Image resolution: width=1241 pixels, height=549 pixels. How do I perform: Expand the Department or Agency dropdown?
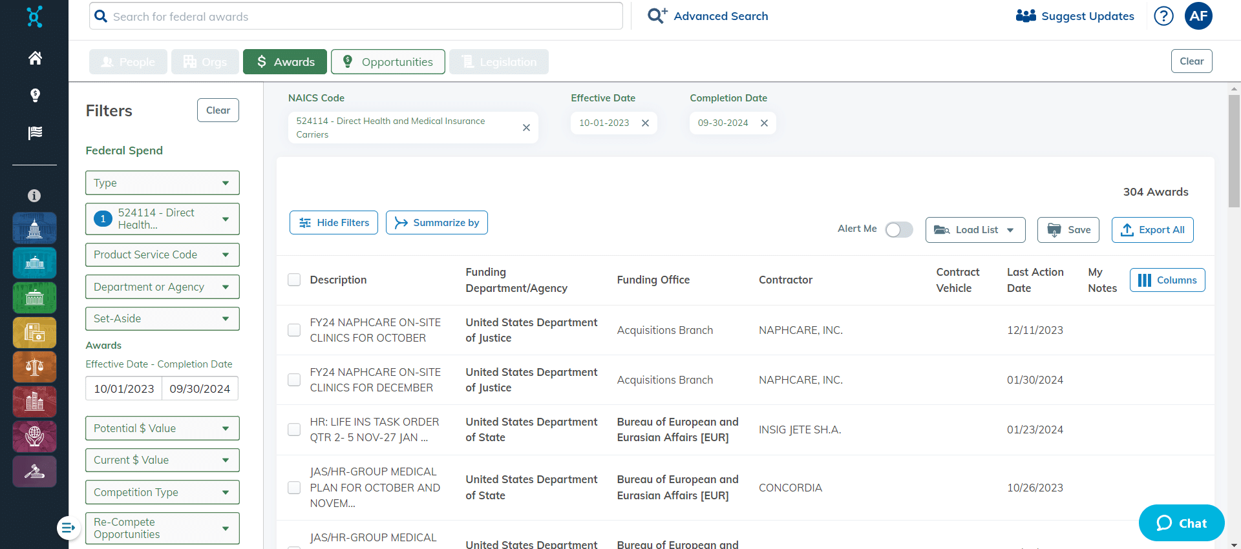[162, 287]
